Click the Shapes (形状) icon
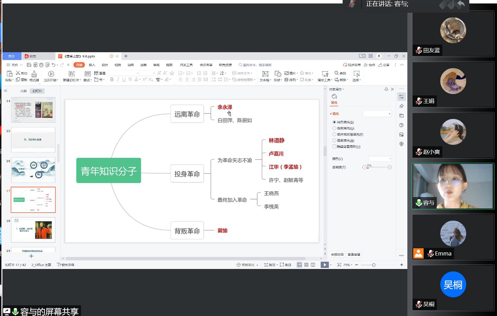The image size is (497, 316). [278, 74]
